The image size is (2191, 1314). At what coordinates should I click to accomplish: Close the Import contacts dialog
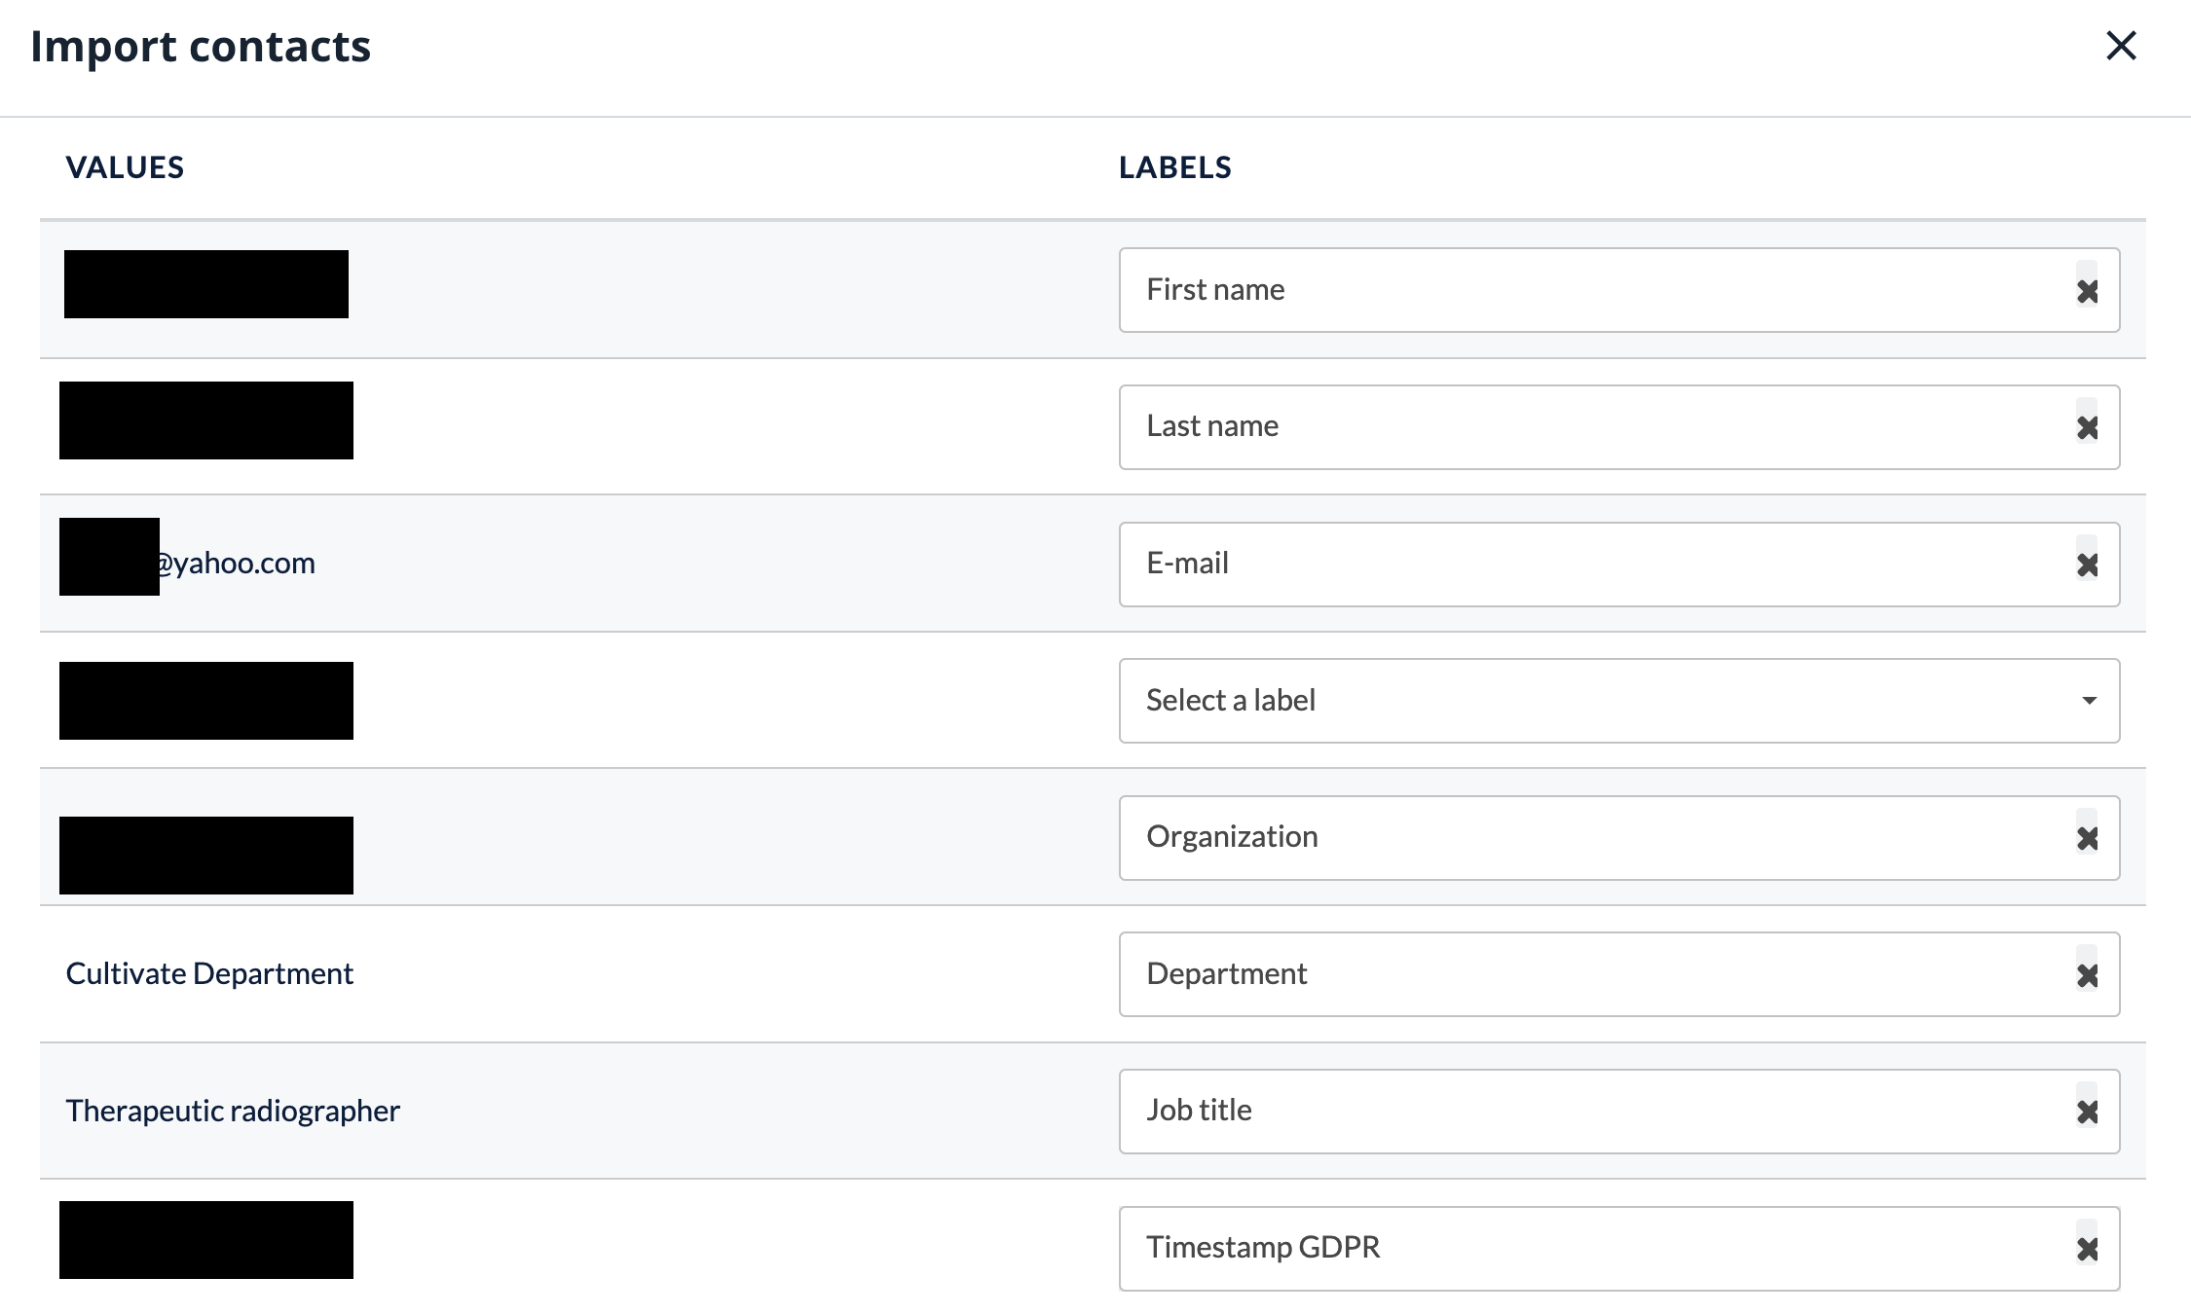(x=2121, y=46)
